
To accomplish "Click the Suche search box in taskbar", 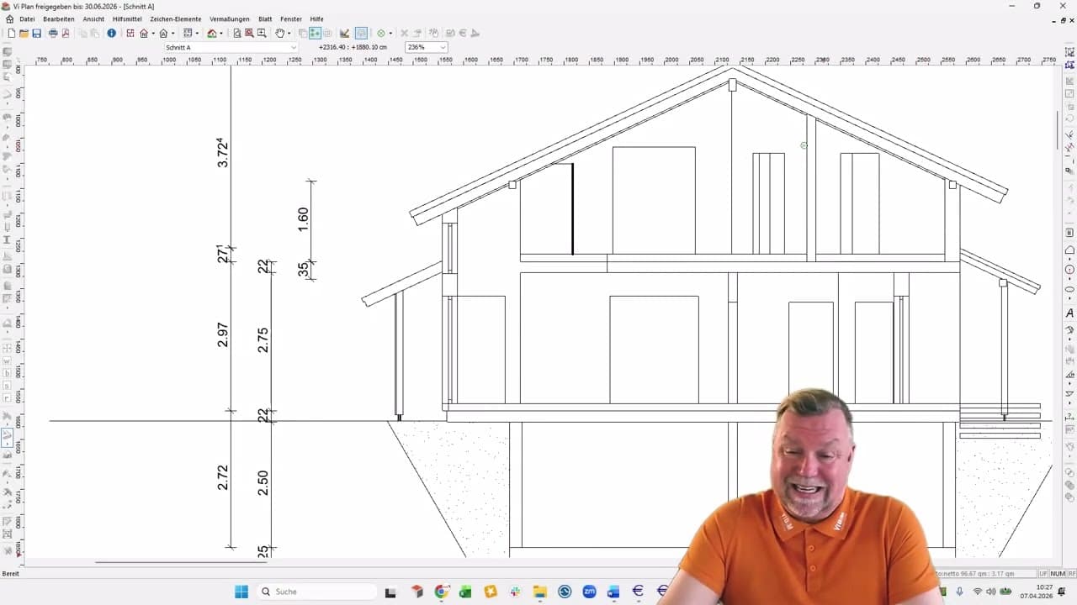I will [x=316, y=592].
